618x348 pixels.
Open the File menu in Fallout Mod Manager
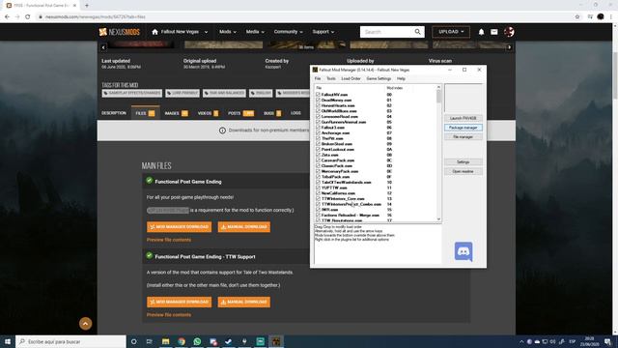pyautogui.click(x=318, y=78)
